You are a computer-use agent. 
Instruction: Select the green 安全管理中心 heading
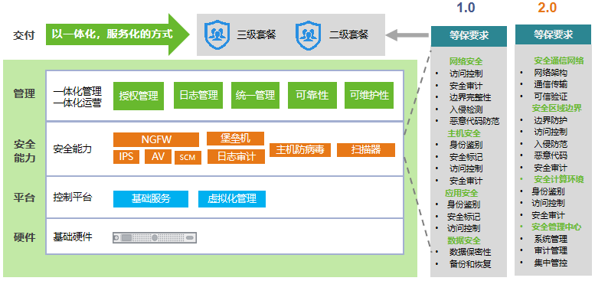pyautogui.click(x=557, y=227)
